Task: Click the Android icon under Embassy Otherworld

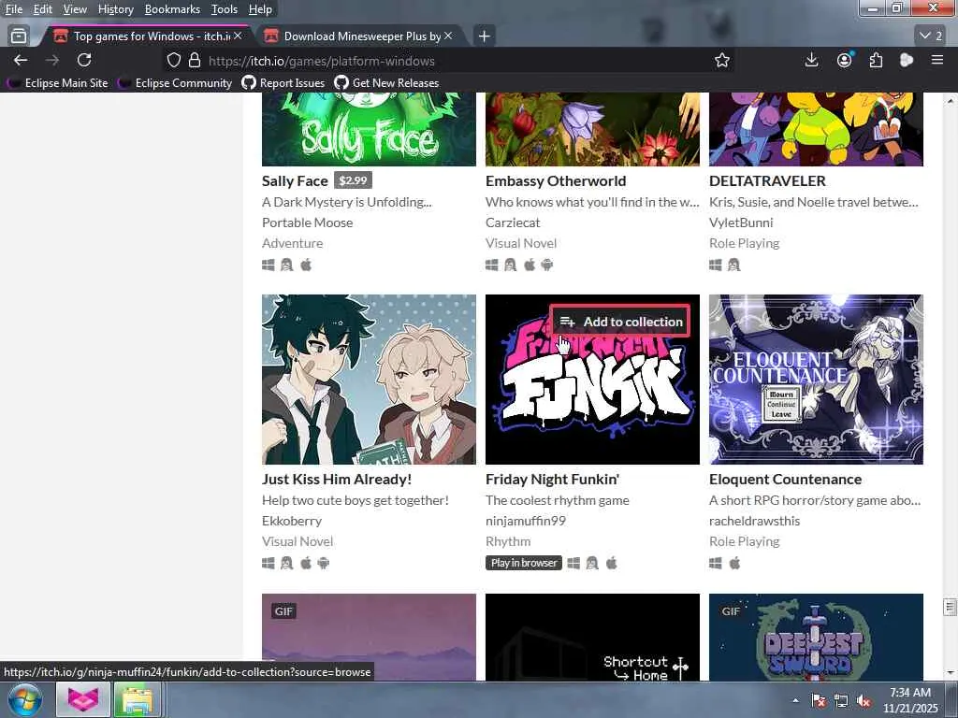Action: [x=546, y=265]
